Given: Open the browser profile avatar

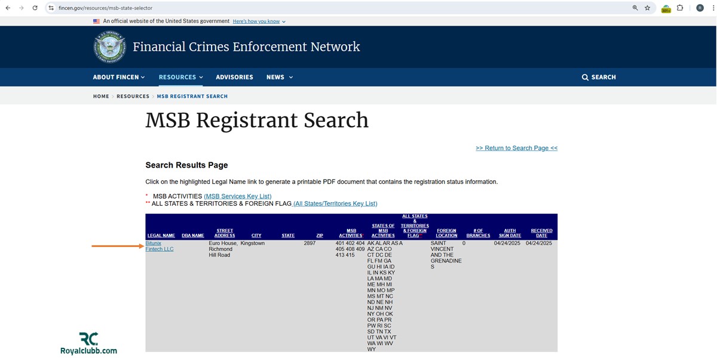Looking at the screenshot, I should click(x=700, y=8).
